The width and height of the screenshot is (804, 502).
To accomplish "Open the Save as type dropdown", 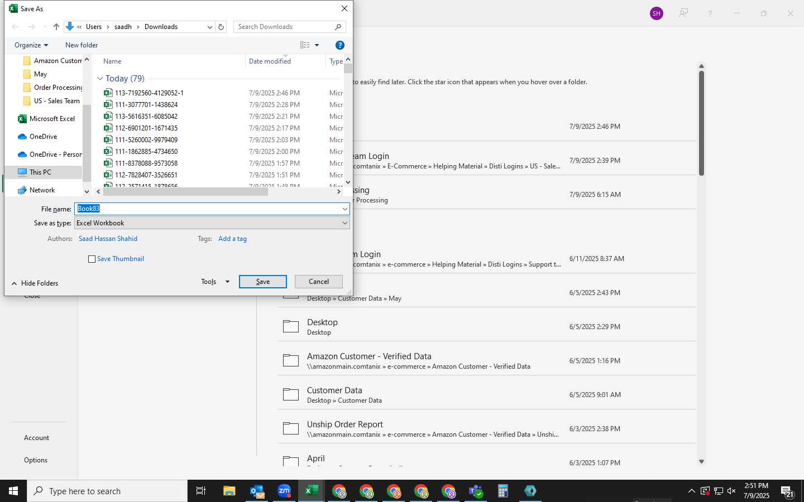I will 345,223.
